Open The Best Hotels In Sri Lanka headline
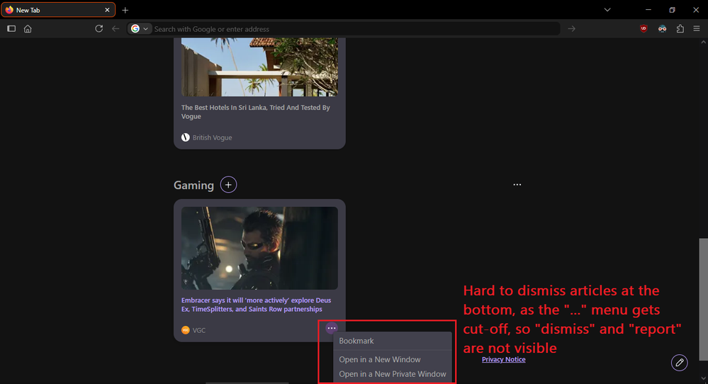Screen dimensions: 708x384 pos(256,112)
